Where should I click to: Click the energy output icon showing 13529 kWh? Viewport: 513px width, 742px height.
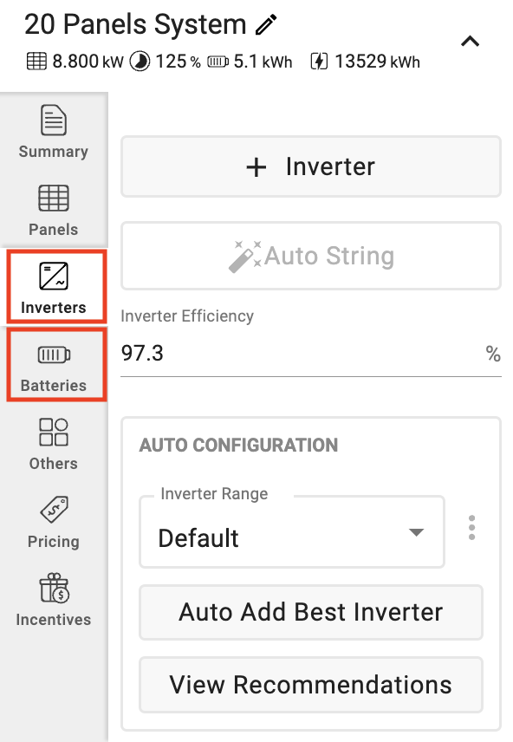pos(319,62)
